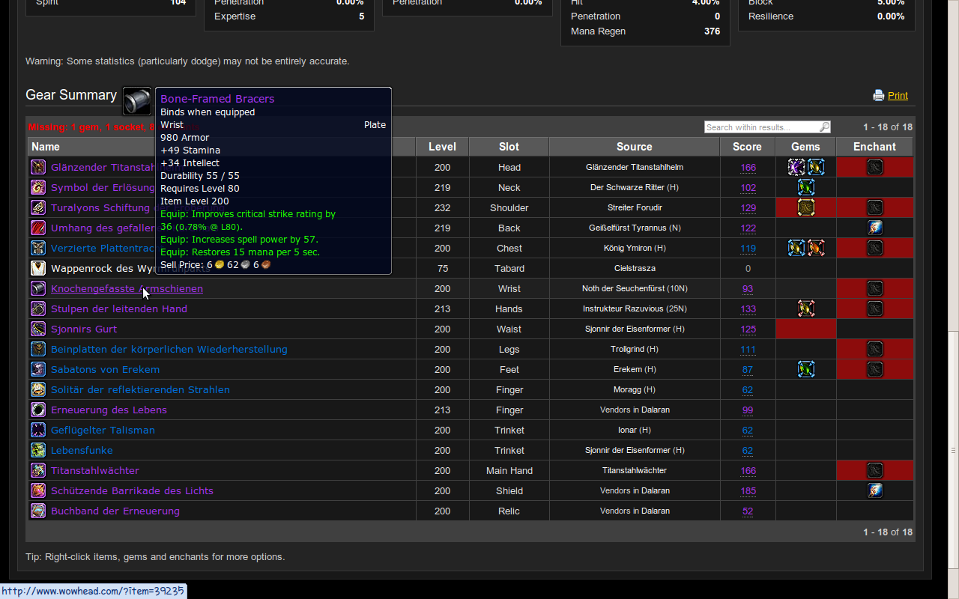Sort table by Score column header
Viewport: 959px width, 599px height.
[747, 147]
